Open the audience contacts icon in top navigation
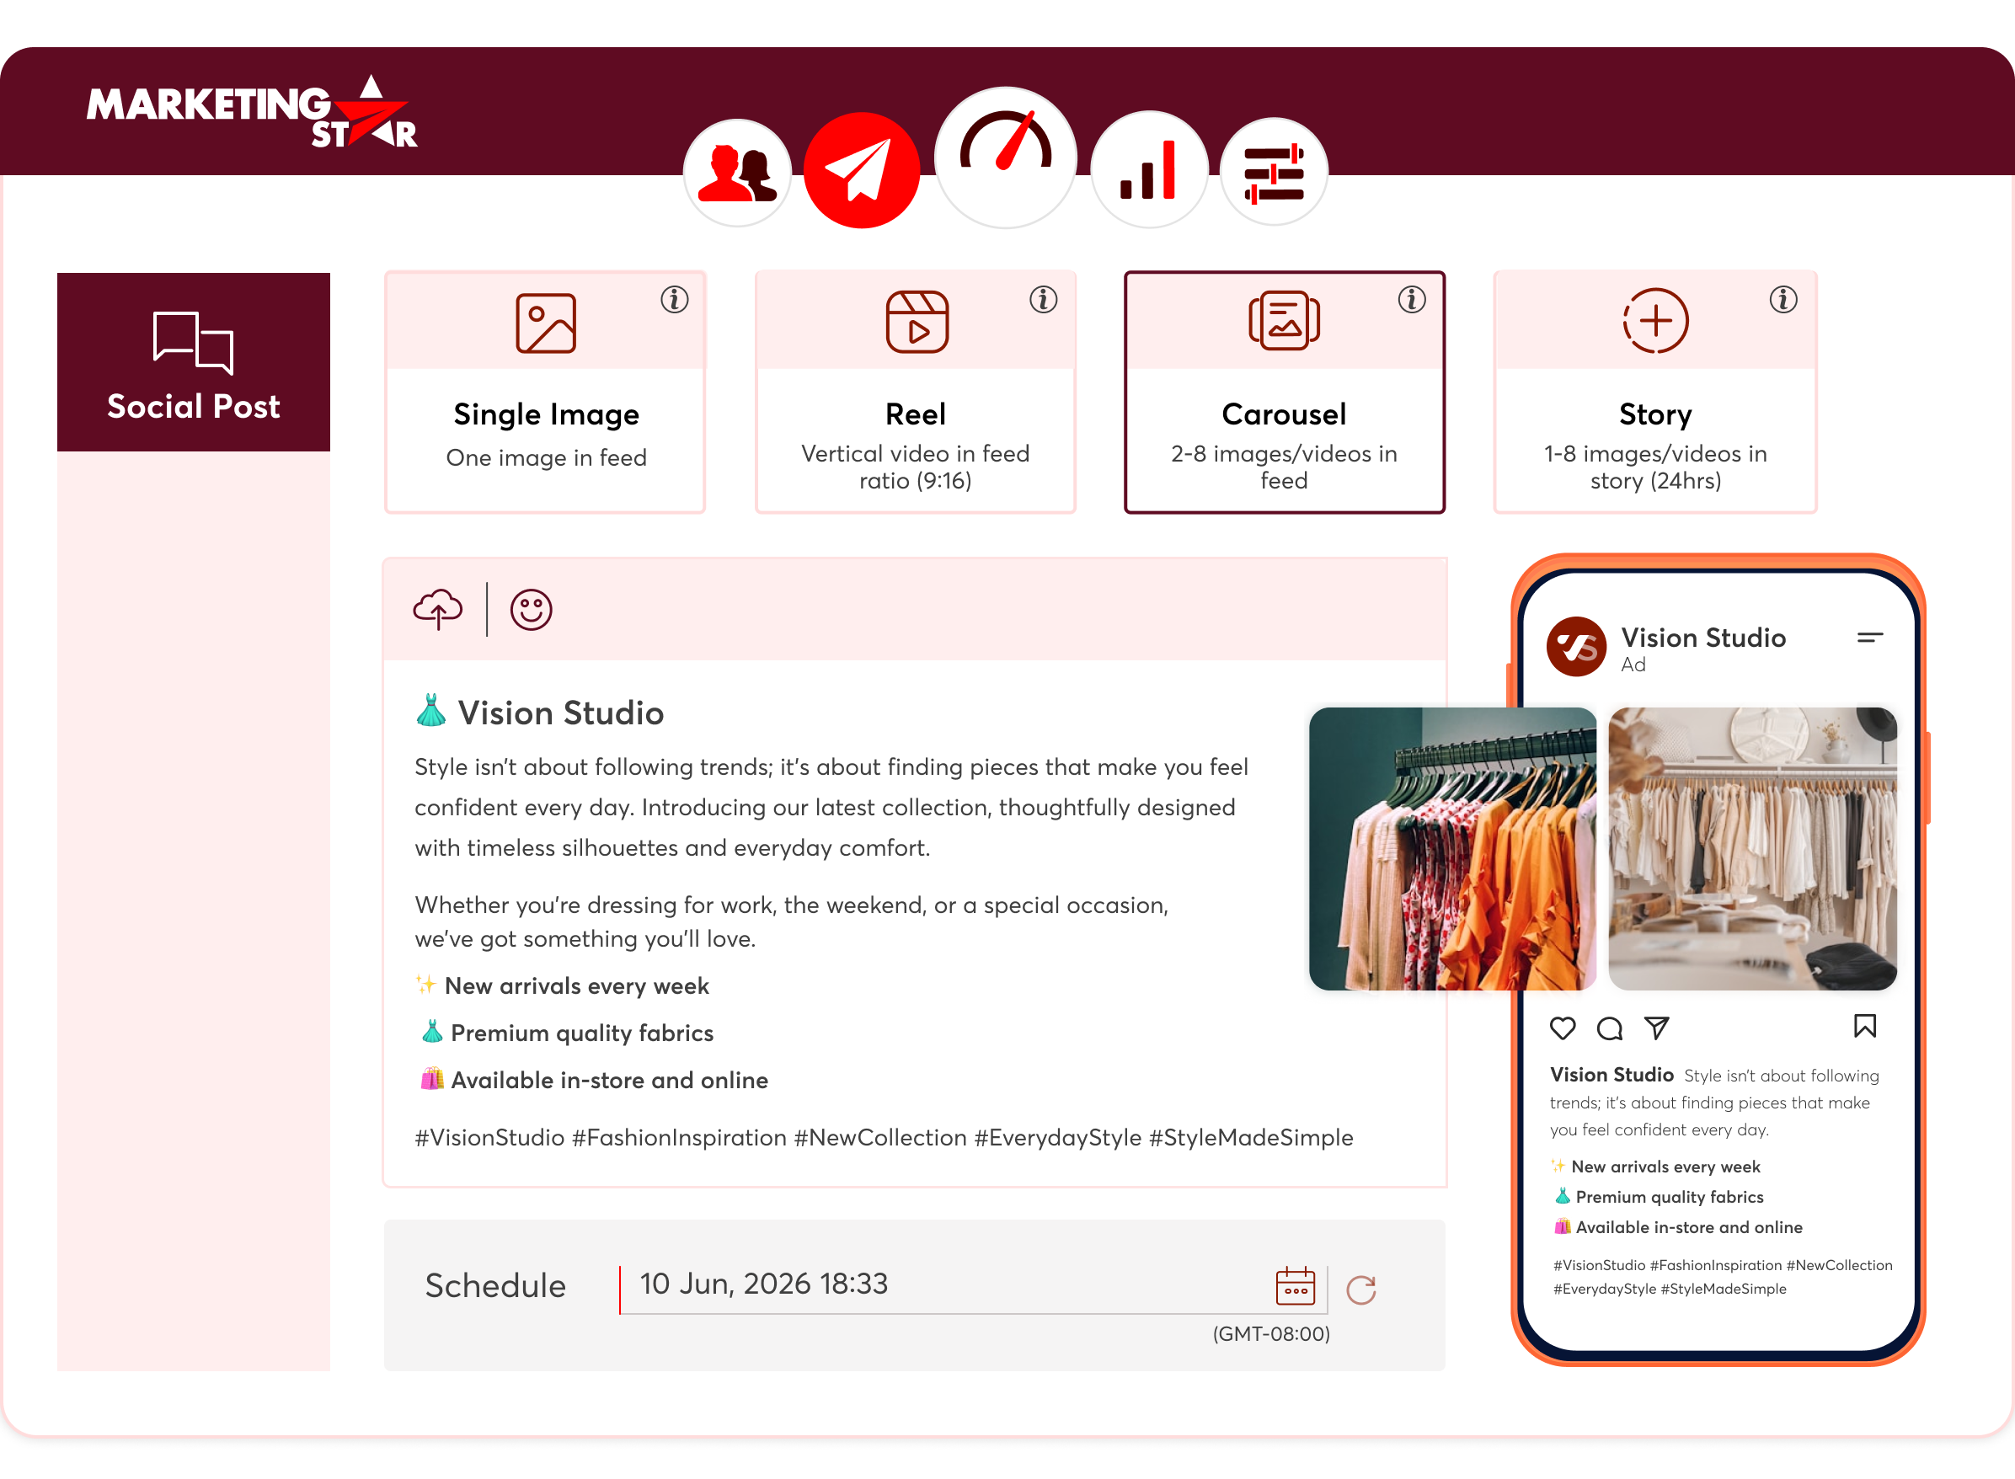 tap(737, 172)
